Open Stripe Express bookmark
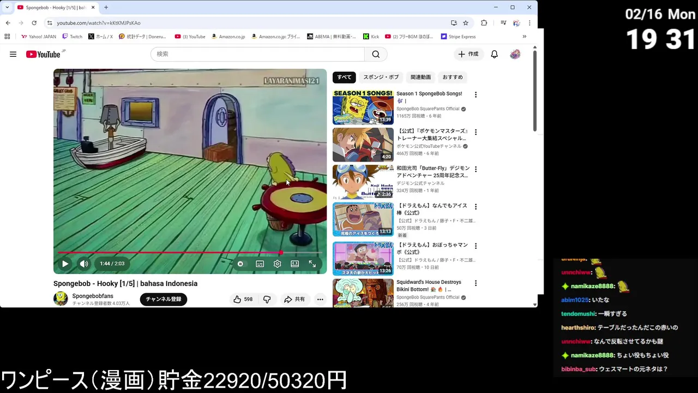 pos(458,37)
